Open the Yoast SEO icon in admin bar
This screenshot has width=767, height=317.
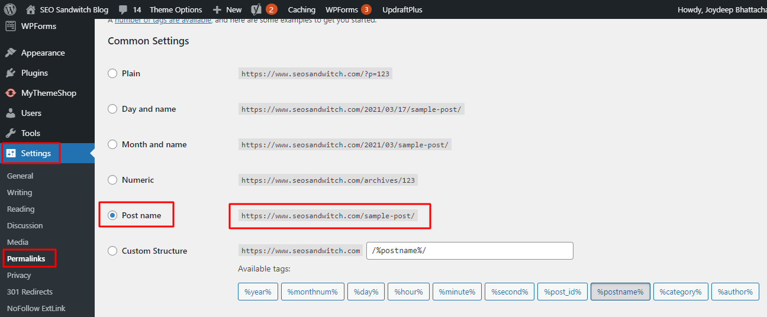[257, 9]
